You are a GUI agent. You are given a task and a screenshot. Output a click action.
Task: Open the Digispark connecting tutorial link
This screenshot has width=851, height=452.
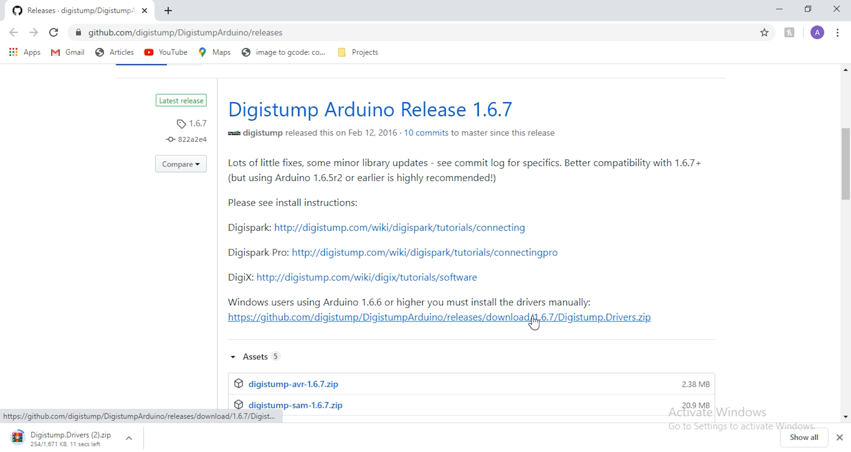coord(399,228)
